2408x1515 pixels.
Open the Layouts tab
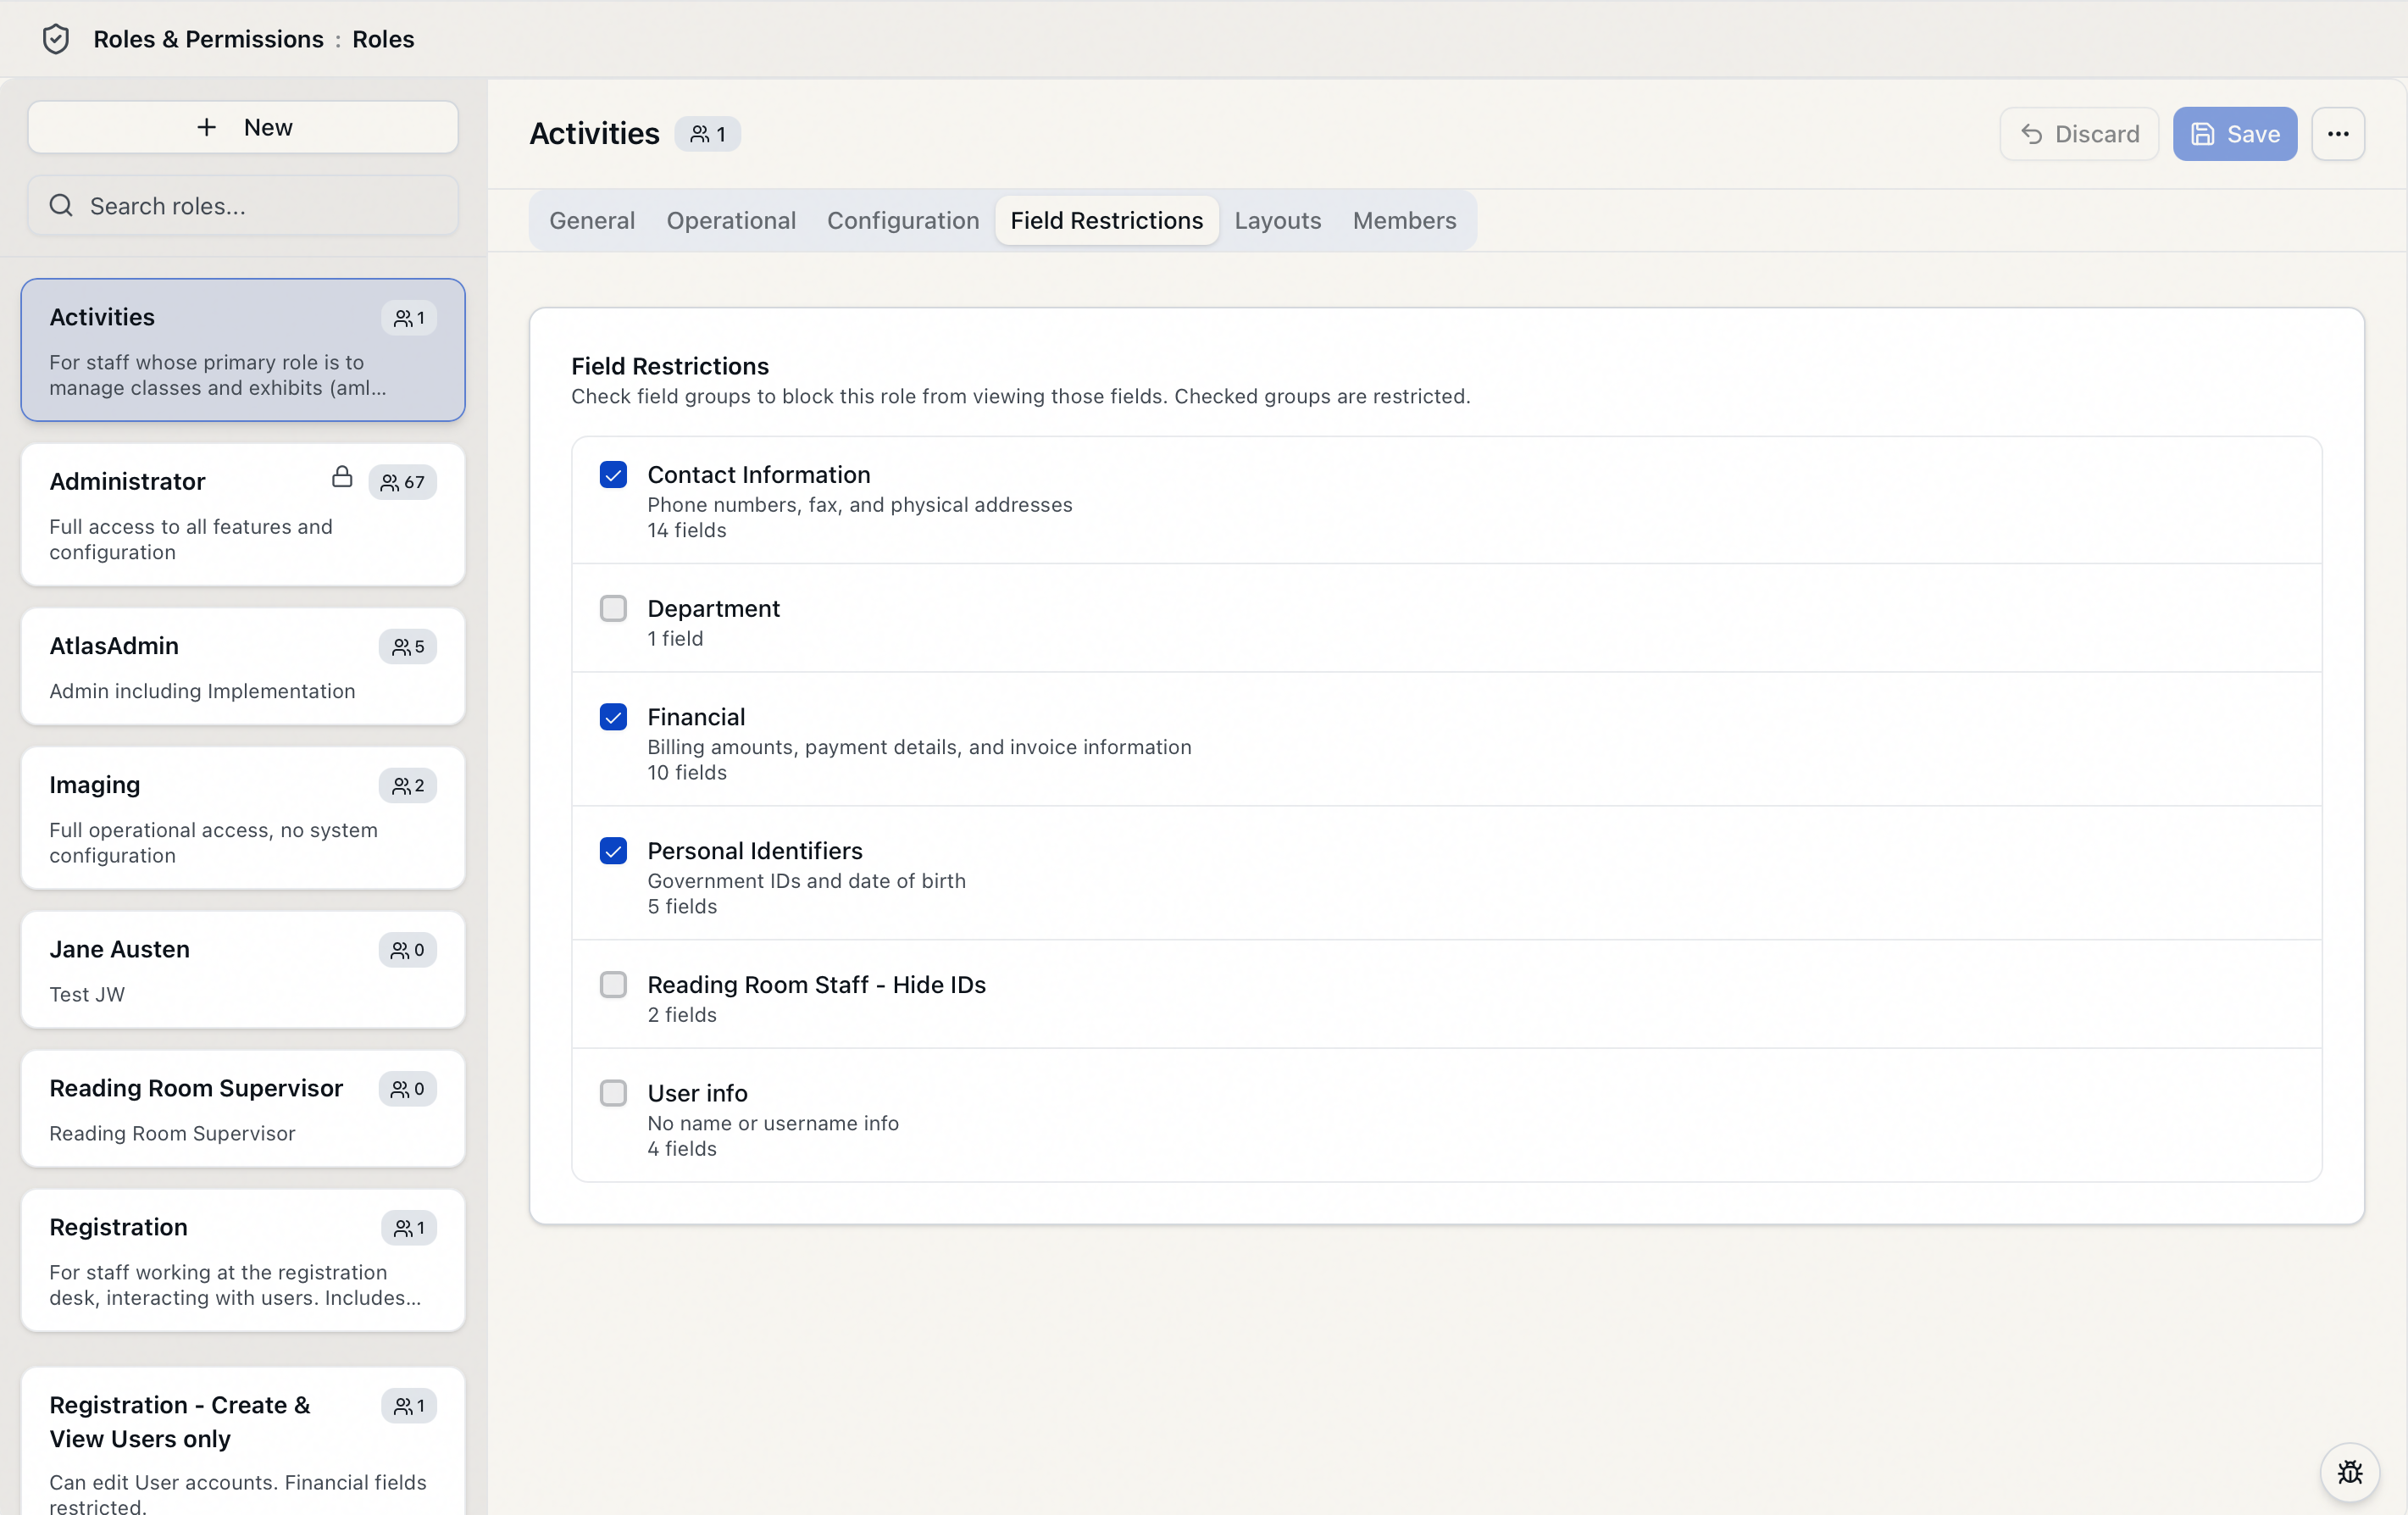(1278, 220)
